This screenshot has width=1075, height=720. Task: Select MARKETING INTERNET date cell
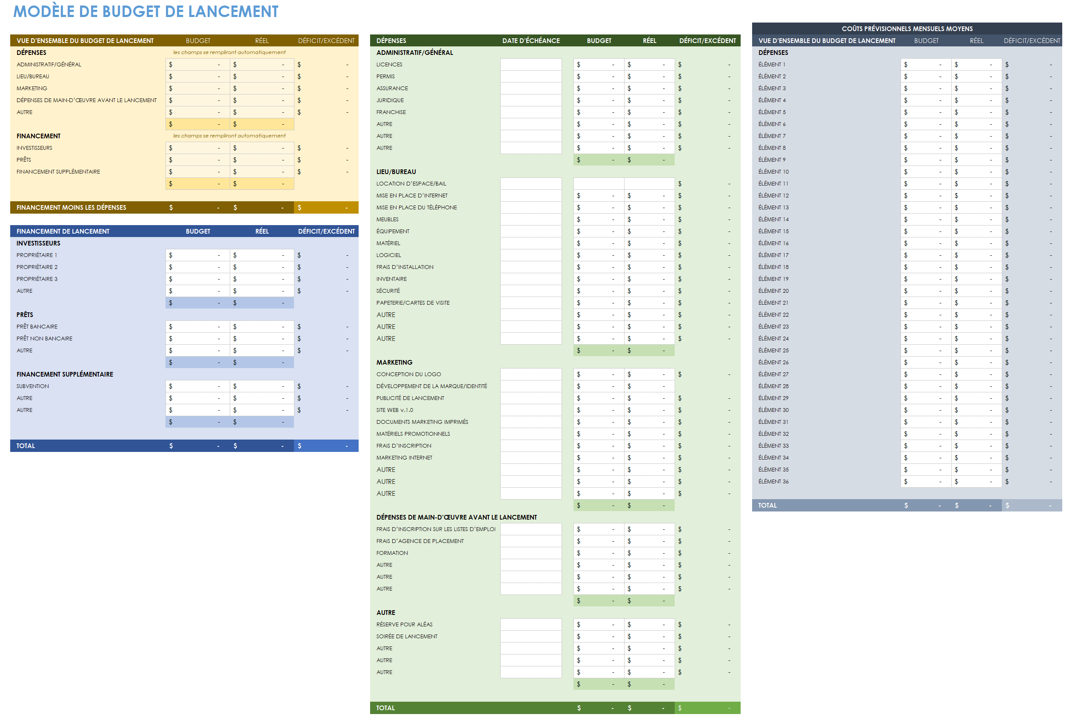[x=531, y=458]
